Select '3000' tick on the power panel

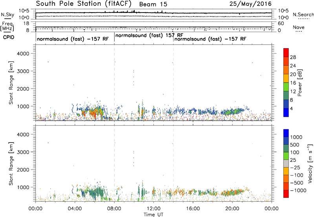pyautogui.click(x=23, y=71)
